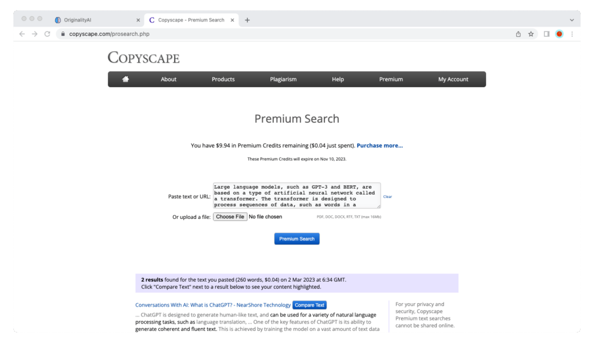Image resolution: width=594 pixels, height=349 pixels.
Task: Open the Premium menu item
Action: 391,80
